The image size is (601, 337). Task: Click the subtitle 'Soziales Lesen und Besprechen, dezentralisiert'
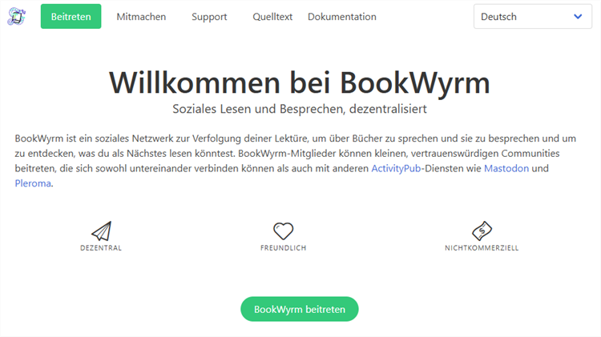tap(300, 109)
